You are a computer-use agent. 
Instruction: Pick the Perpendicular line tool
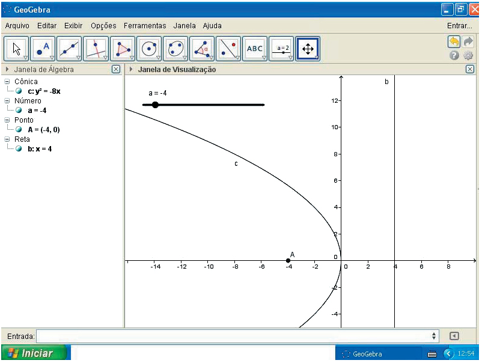[96, 49]
